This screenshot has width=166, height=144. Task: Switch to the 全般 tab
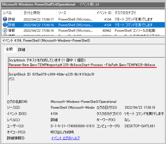pos(9,49)
